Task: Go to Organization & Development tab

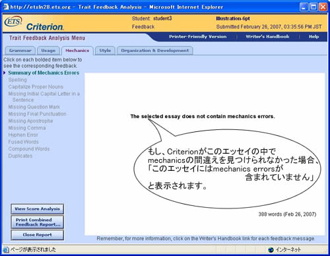Action: tap(155, 51)
